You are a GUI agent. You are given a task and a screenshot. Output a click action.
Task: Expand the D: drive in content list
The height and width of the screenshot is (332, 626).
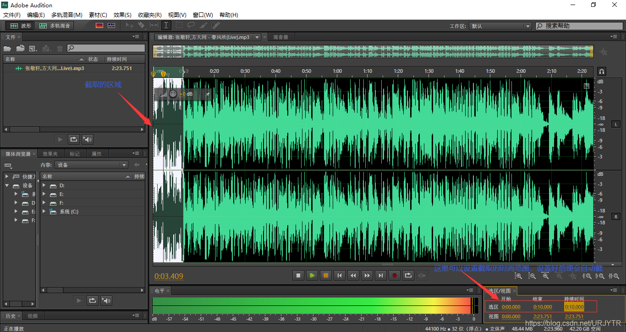coord(44,185)
